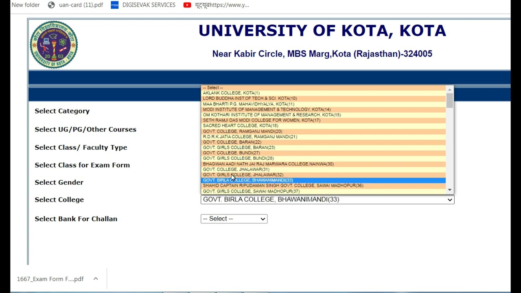This screenshot has height=293, width=521.
Task: Choose highlighted GOVT. BIRLA COLLEGE, BHAWANIMANDI(33) option
Action: 324,180
